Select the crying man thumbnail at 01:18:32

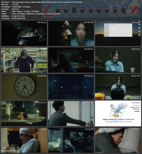click(x=118, y=140)
